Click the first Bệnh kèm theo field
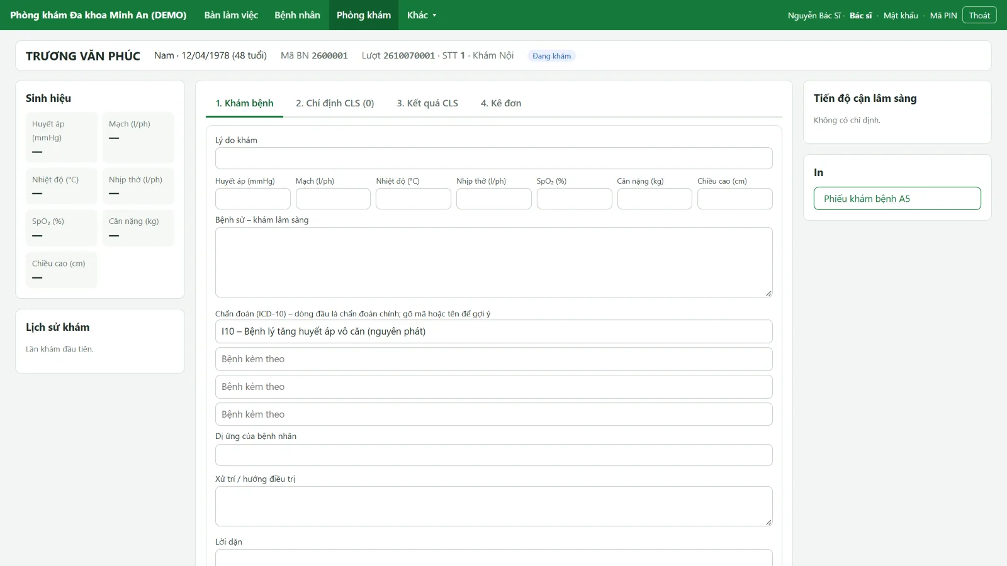Screen dimensions: 1007x566 click(494, 359)
